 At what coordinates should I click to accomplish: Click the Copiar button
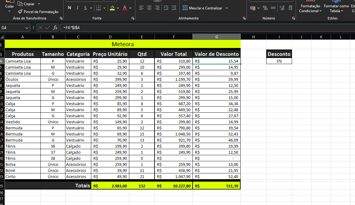[26, 4]
